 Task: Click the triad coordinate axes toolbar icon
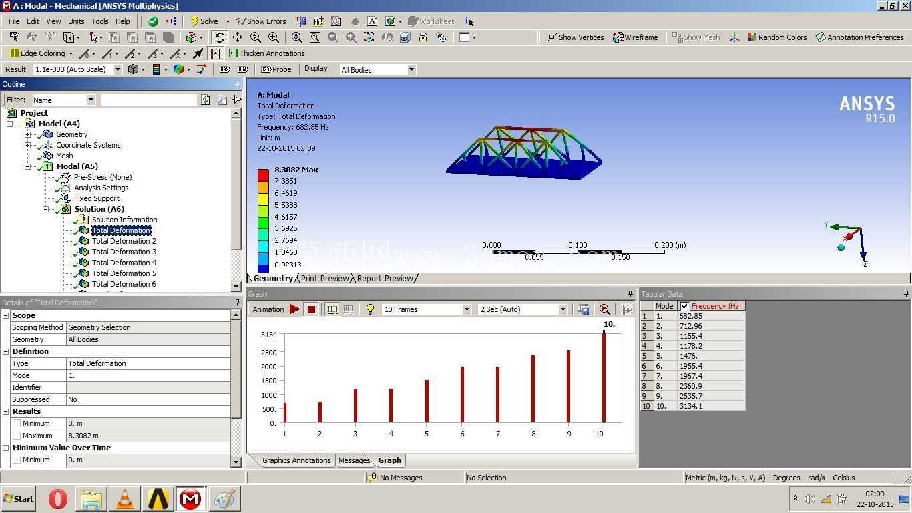click(x=734, y=37)
